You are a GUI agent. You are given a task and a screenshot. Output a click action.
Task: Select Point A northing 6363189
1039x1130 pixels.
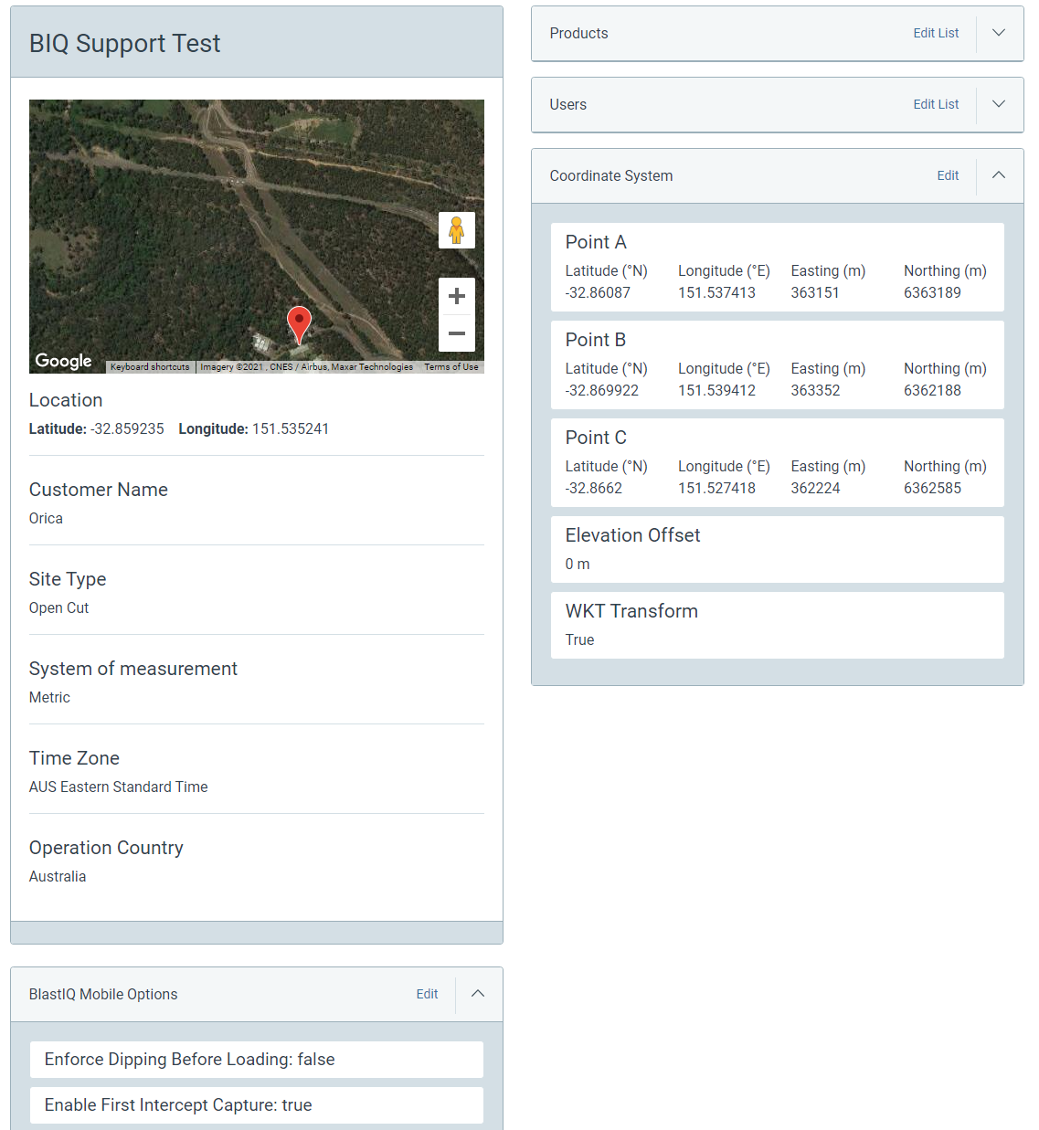[932, 292]
